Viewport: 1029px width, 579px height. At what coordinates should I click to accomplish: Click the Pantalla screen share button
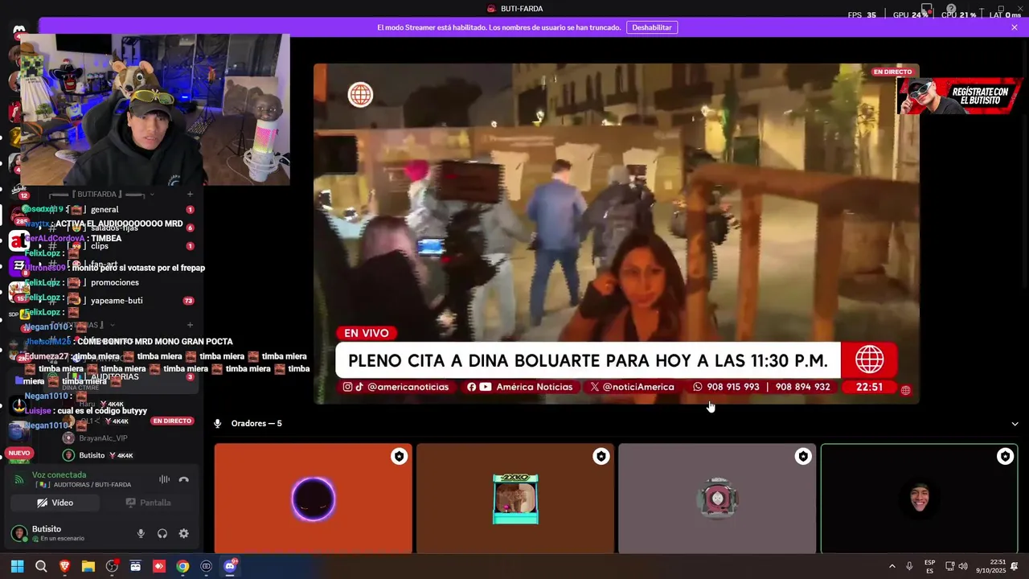[149, 503]
